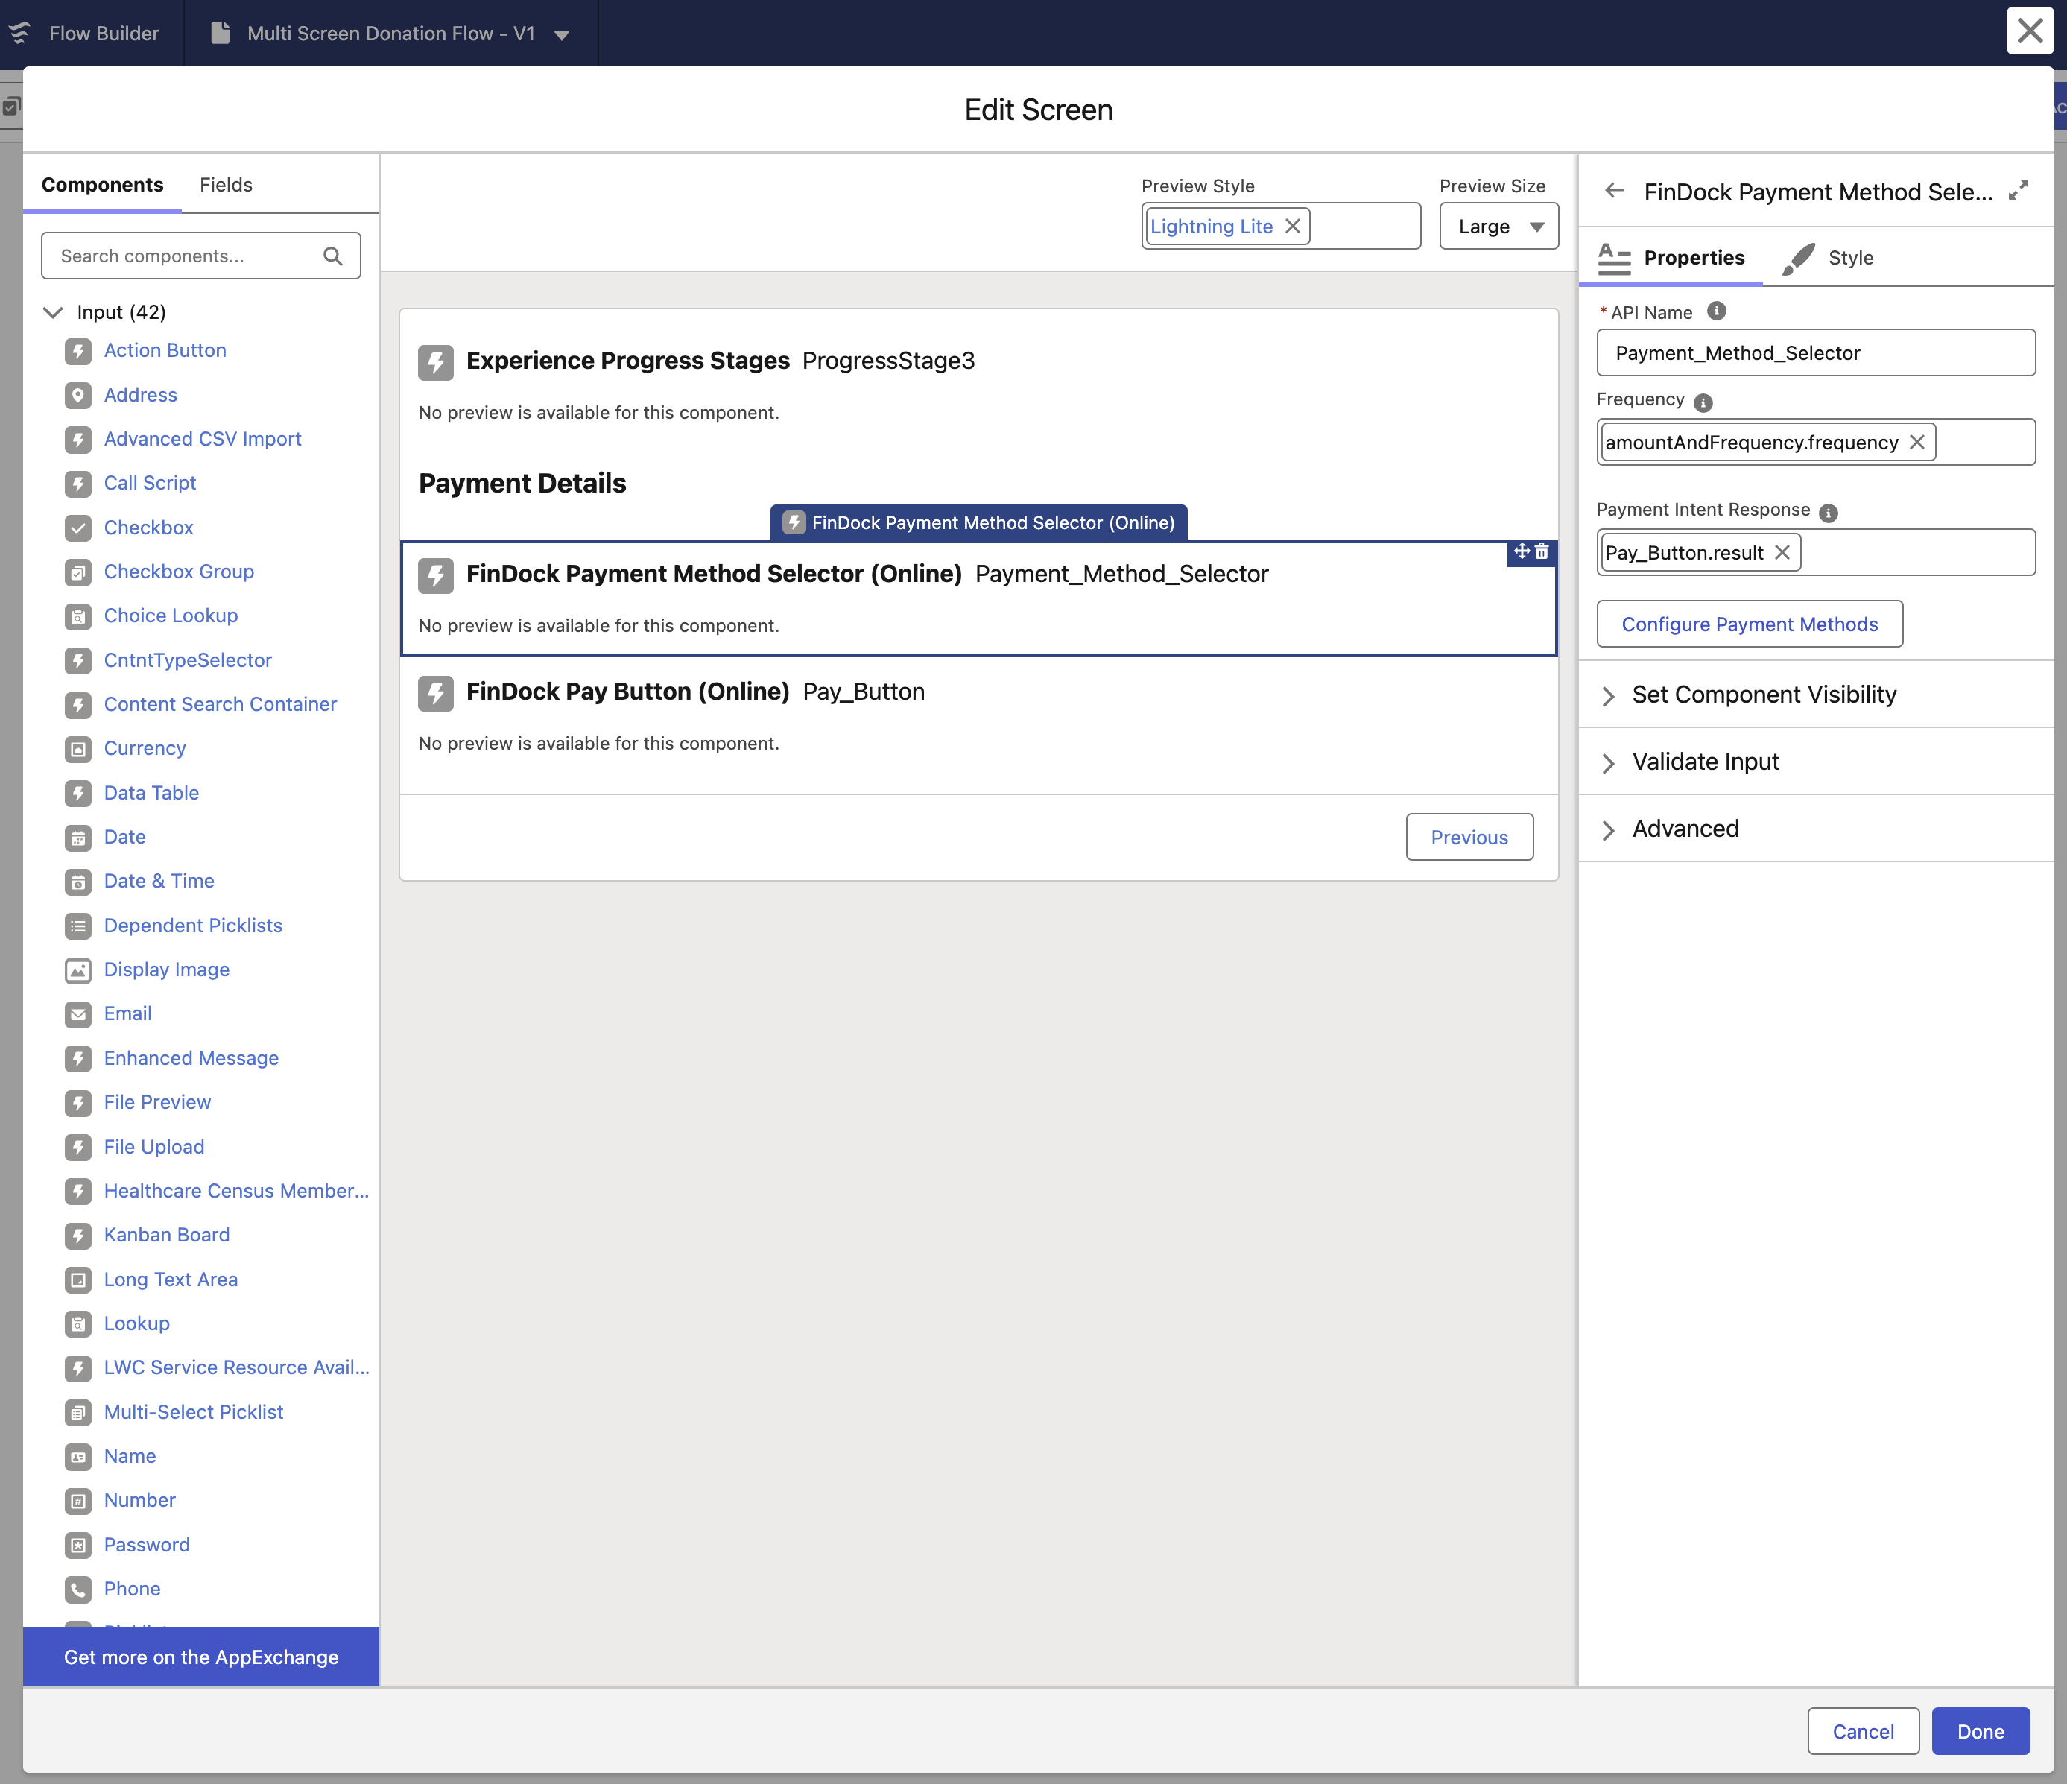This screenshot has height=1784, width=2067.
Task: Select the Components tab
Action: pyautogui.click(x=103, y=185)
